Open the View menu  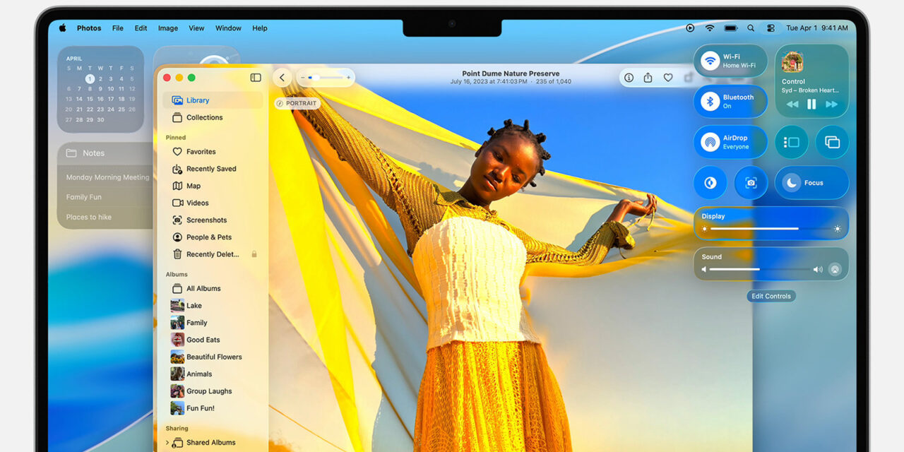tap(196, 28)
